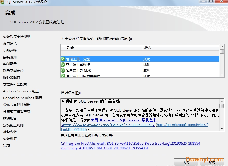The image size is (228, 166).
Task: Select Reporting Services 配置 step
Action: point(22,98)
